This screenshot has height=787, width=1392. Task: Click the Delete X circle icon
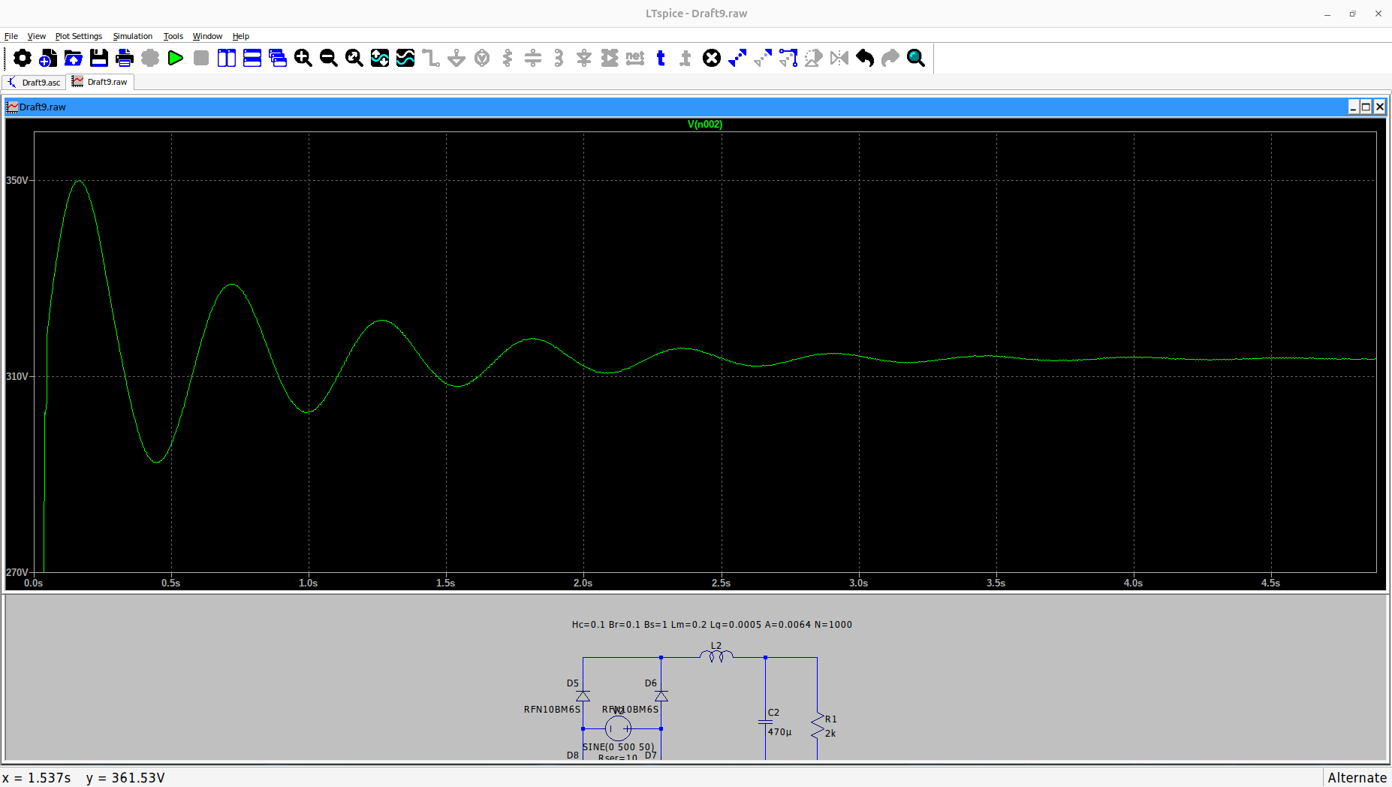tap(712, 58)
